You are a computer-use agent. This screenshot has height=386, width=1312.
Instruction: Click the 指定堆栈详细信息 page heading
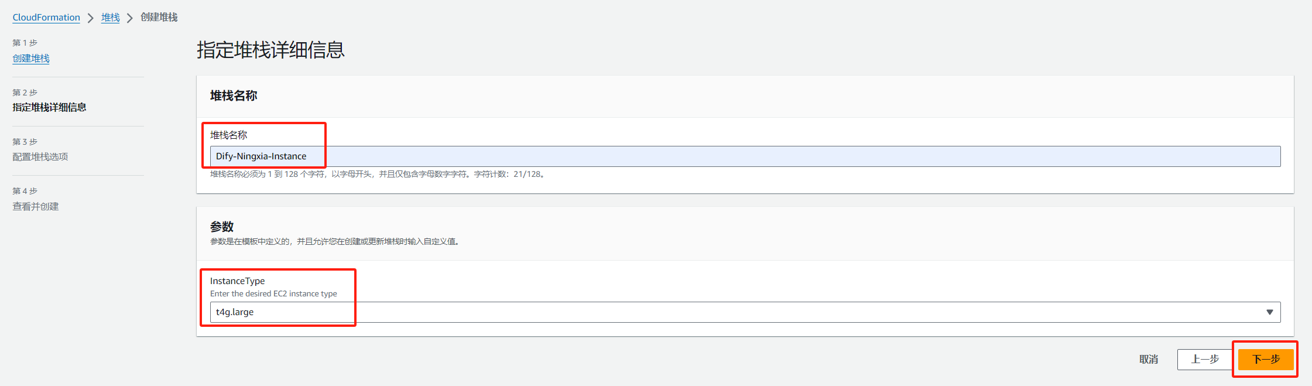click(x=270, y=50)
